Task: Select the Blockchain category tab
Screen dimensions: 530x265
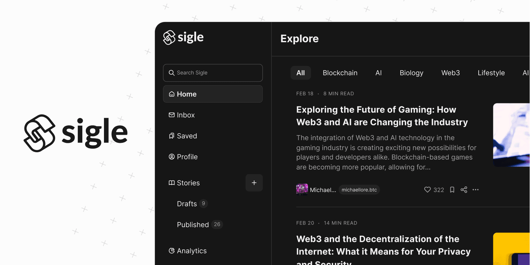Action: click(340, 73)
